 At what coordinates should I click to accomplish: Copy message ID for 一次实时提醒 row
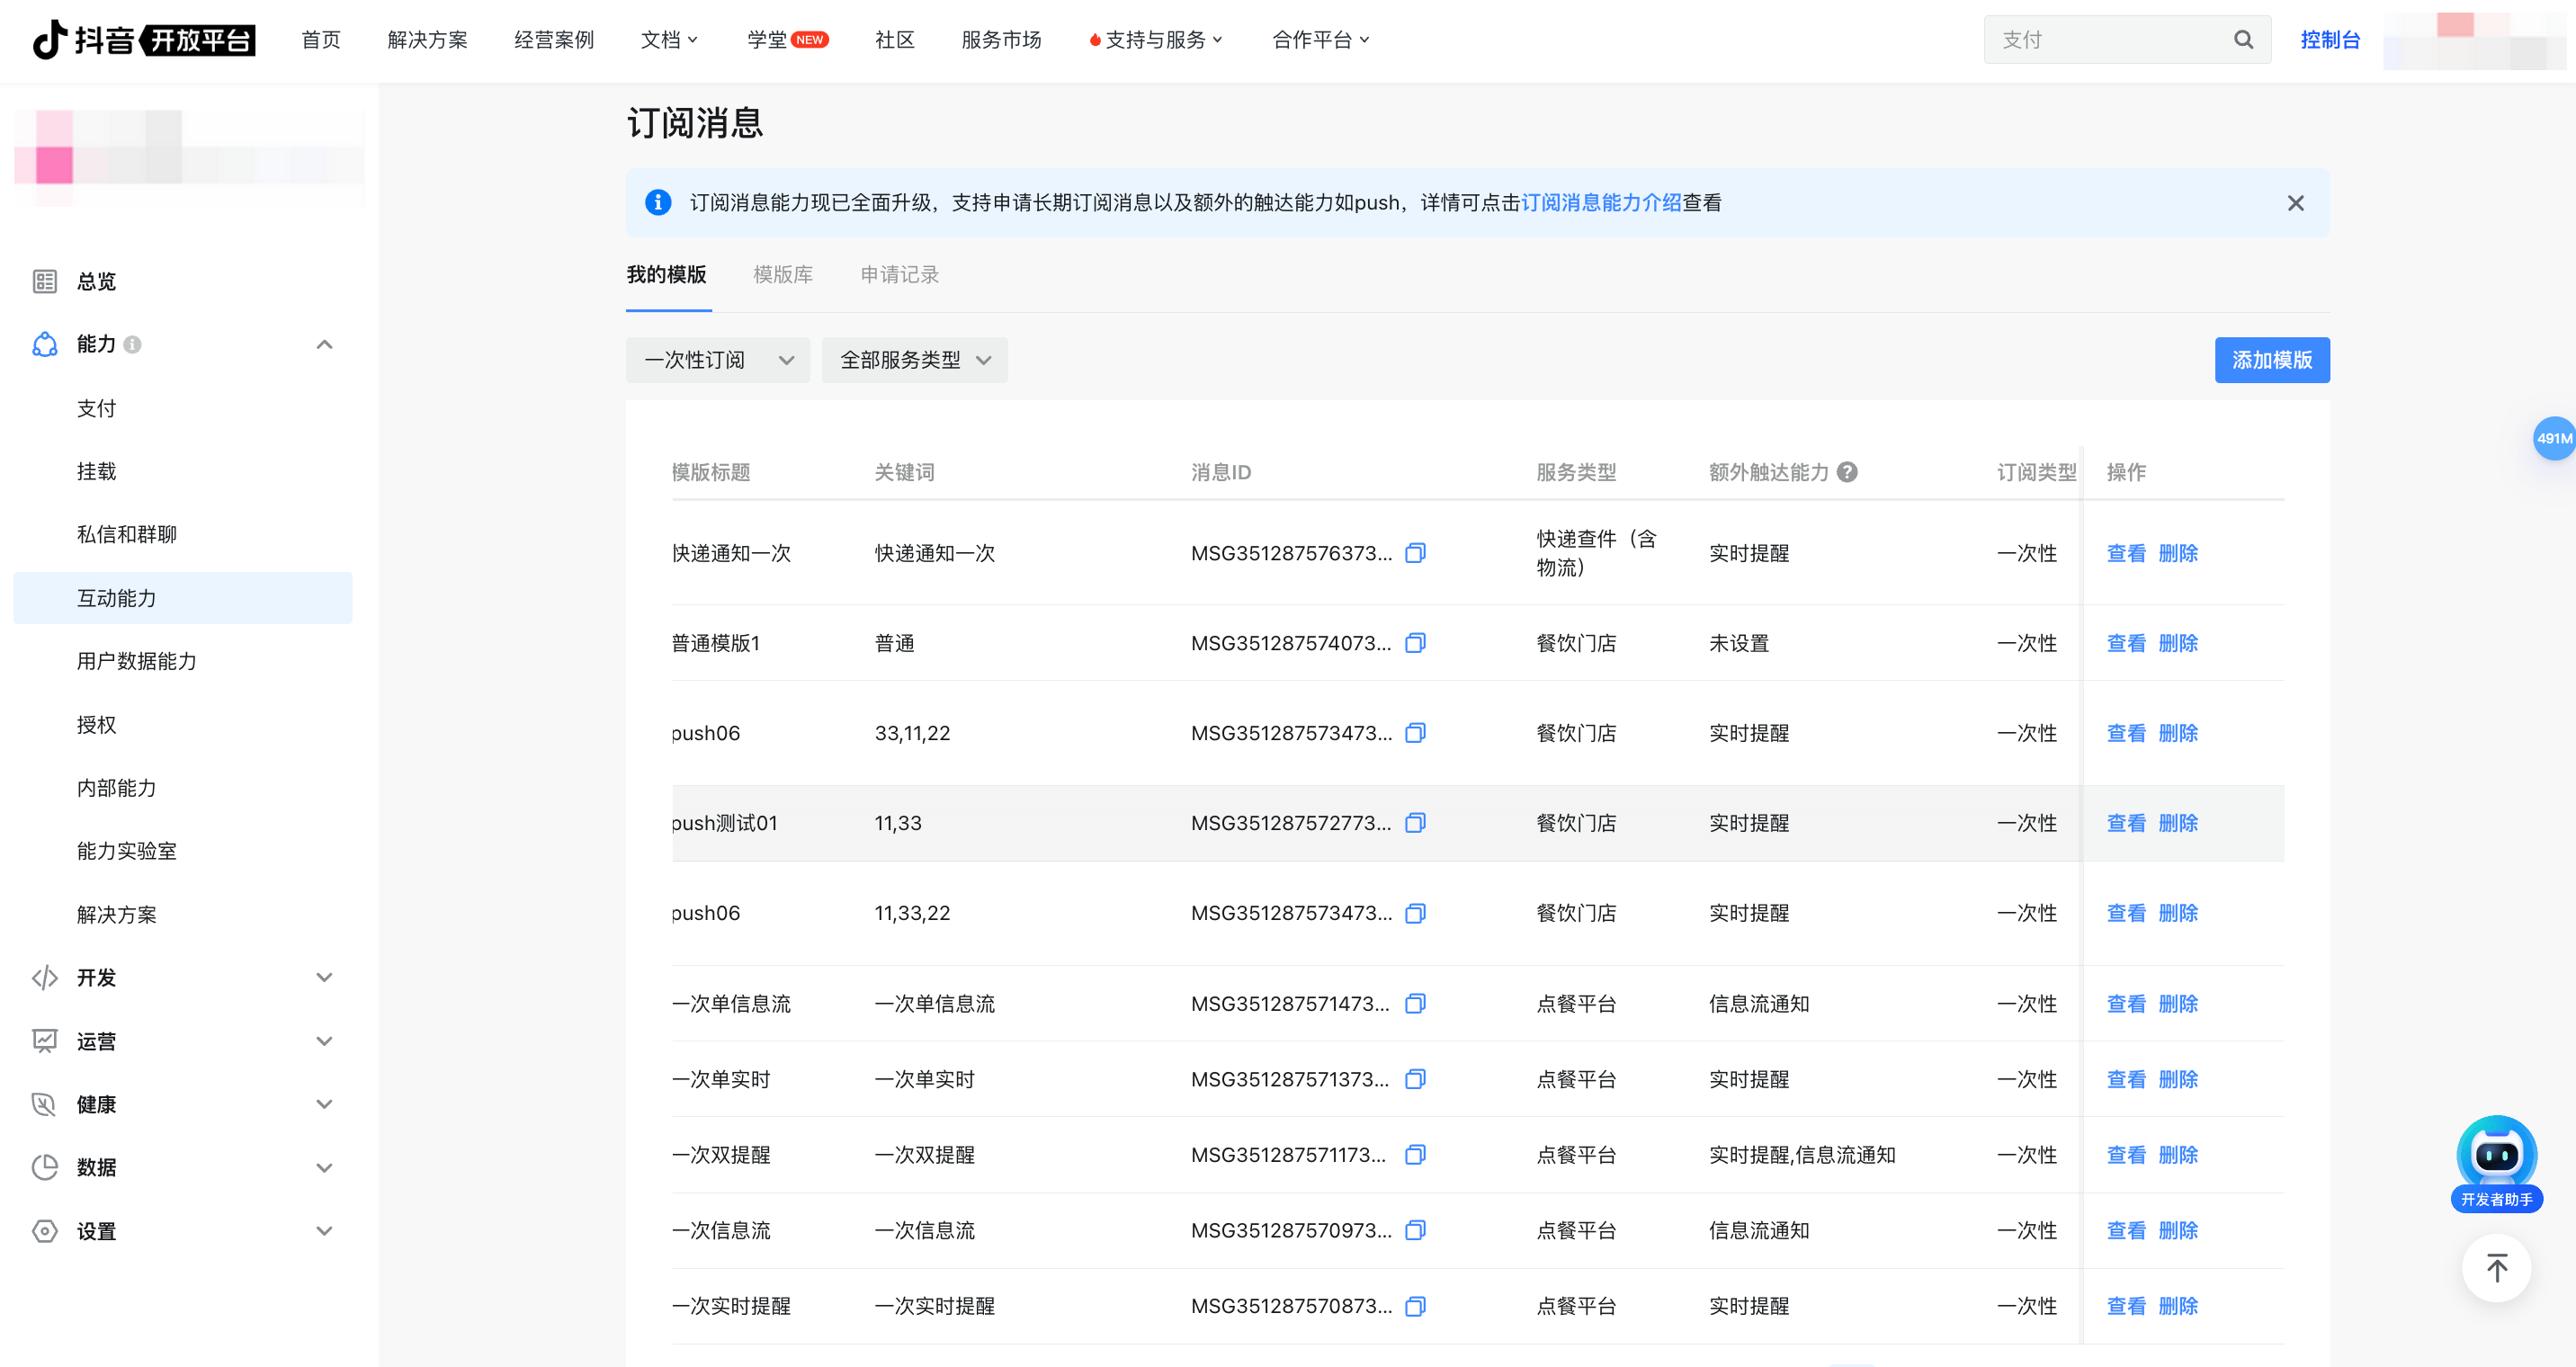point(1415,1306)
